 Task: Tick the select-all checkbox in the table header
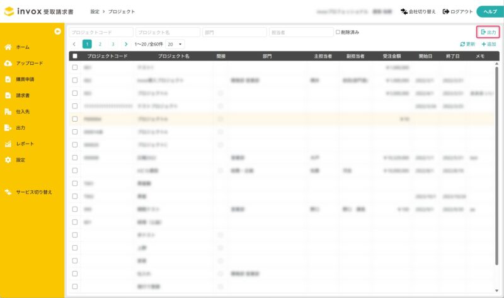pyautogui.click(x=75, y=56)
